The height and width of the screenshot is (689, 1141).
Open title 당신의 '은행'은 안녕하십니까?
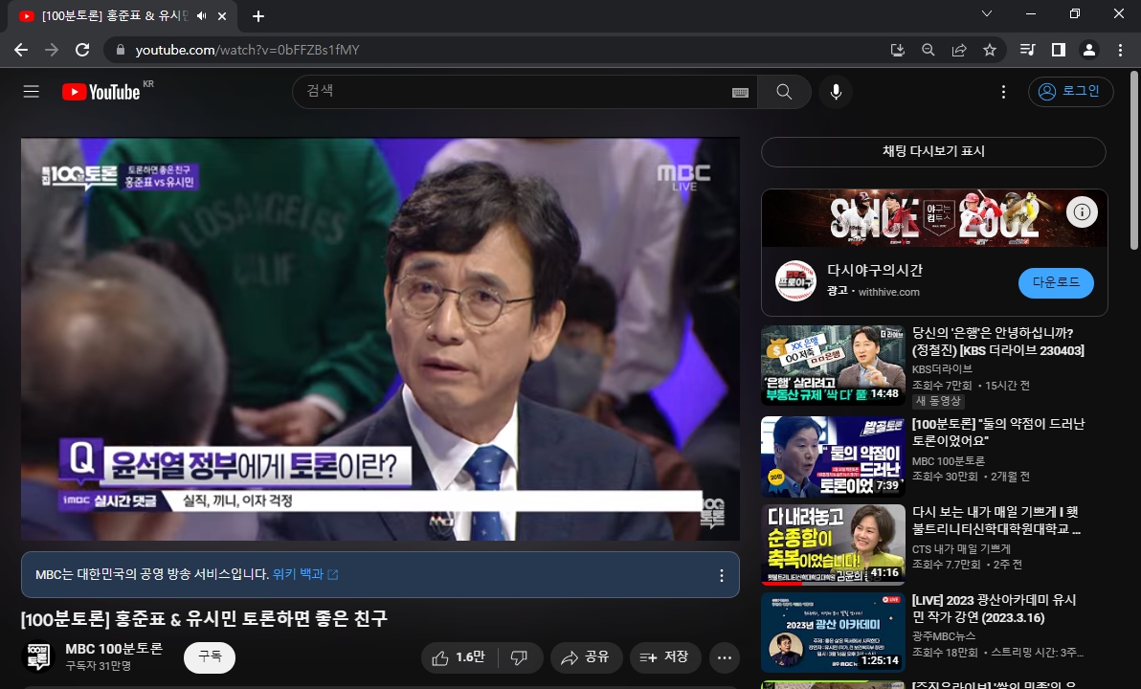pyautogui.click(x=998, y=342)
